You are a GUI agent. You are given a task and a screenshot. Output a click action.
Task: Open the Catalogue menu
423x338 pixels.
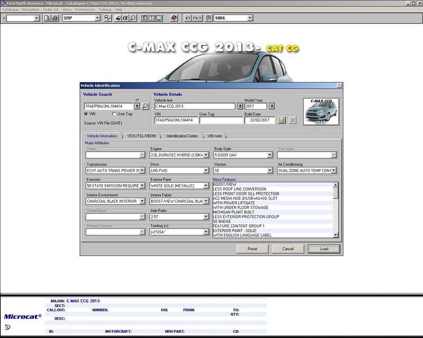click(10, 10)
